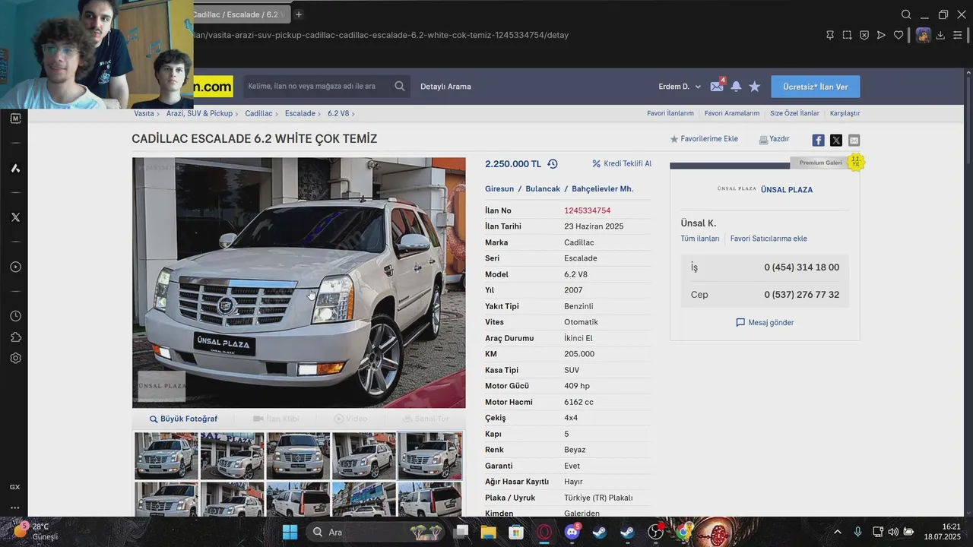Click the search magnifier in the site search box
The image size is (973, 547).
coord(400,87)
